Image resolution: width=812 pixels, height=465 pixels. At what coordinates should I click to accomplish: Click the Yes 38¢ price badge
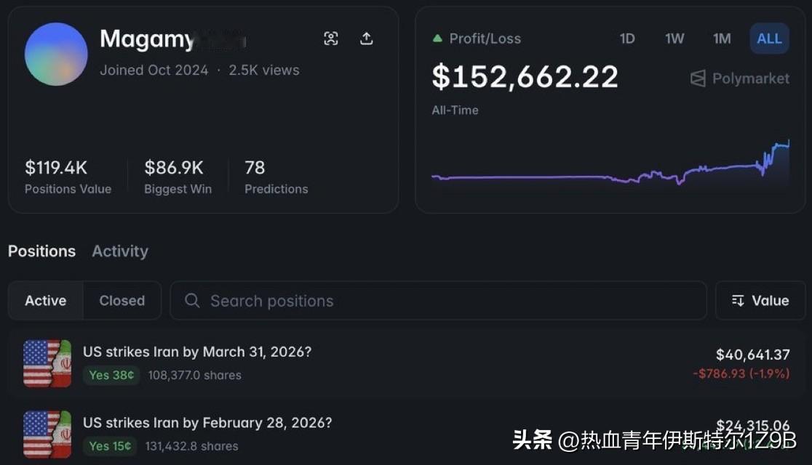pyautogui.click(x=111, y=375)
